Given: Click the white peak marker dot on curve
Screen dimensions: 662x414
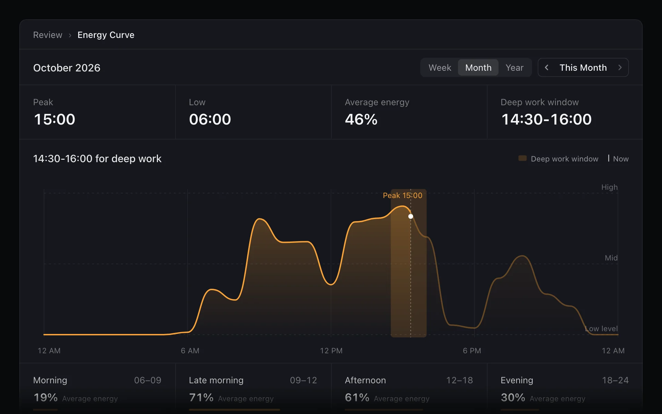Looking at the screenshot, I should pos(411,216).
